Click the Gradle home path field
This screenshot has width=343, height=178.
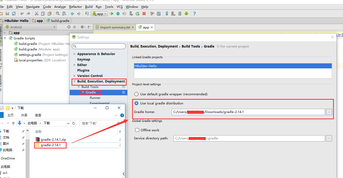(x=248, y=112)
